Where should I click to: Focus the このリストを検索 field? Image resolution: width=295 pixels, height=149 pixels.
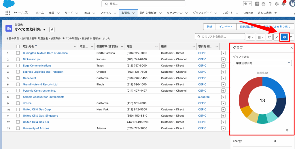point(220,37)
